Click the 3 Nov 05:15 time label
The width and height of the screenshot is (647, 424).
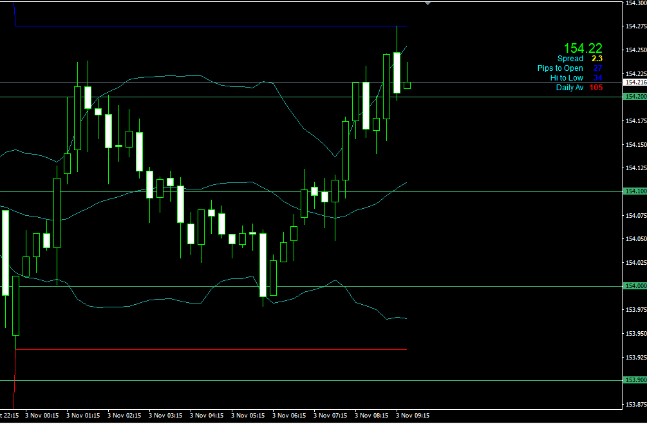(x=248, y=416)
